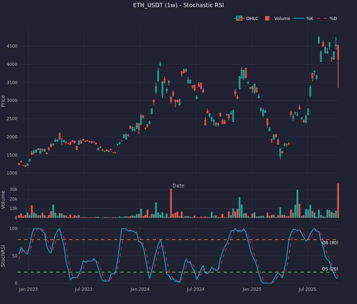Click the 30k volume tick label
Image resolution: width=357 pixels, height=304 pixels.
tap(14, 190)
